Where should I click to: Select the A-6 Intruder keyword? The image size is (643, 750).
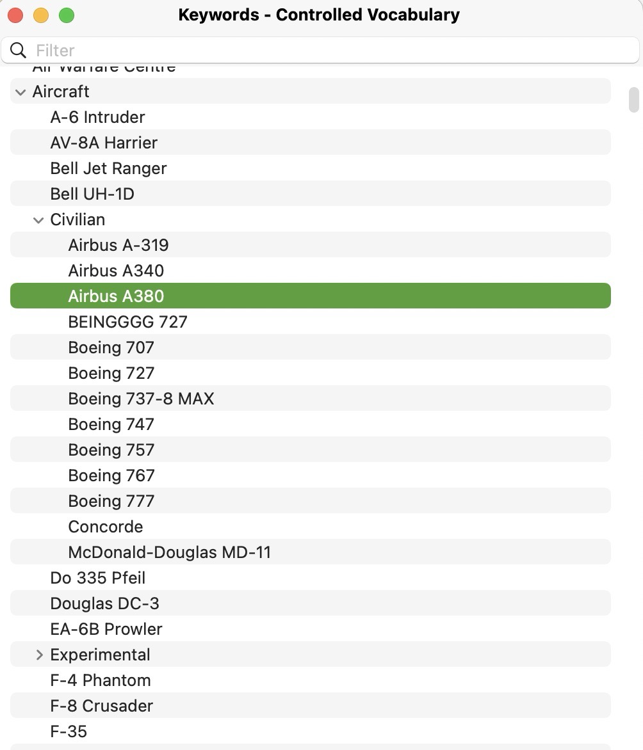click(x=97, y=117)
